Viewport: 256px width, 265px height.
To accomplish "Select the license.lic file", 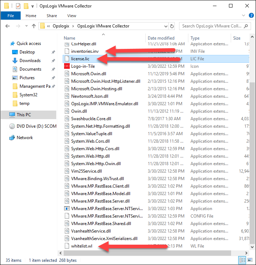I will tap(80, 59).
